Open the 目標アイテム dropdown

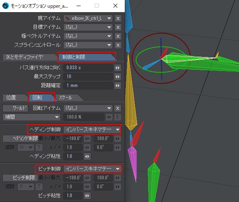(x=88, y=27)
